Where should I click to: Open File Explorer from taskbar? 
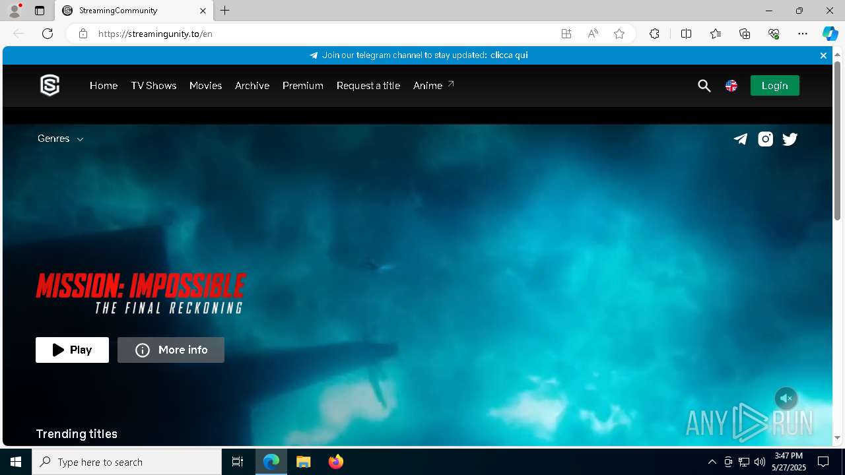pos(303,462)
